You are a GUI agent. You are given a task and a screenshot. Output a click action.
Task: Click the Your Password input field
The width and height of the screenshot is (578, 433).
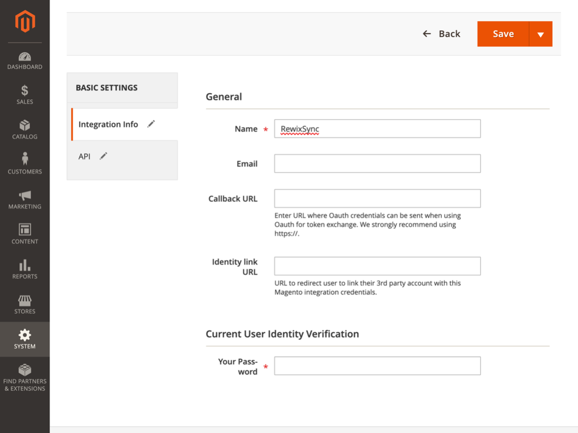point(377,366)
